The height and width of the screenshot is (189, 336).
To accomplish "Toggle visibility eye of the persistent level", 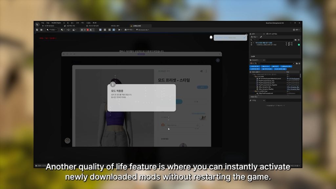I will 252,43.
